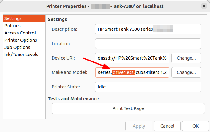View Ink/Toner Levels page
210x132 pixels.
click(21, 55)
